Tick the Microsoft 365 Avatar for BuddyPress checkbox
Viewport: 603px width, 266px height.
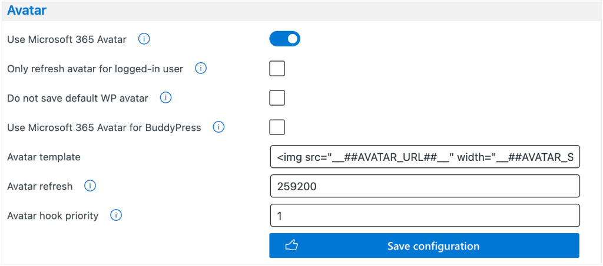277,127
